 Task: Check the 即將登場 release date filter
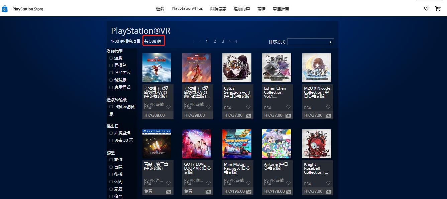click(x=111, y=133)
